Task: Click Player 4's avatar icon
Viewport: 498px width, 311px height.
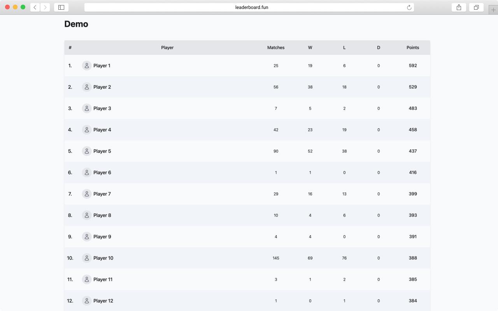Action: coord(87,130)
